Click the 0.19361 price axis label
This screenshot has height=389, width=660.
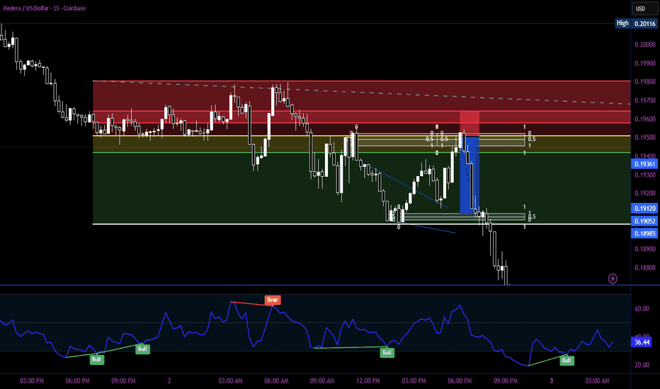click(x=643, y=163)
